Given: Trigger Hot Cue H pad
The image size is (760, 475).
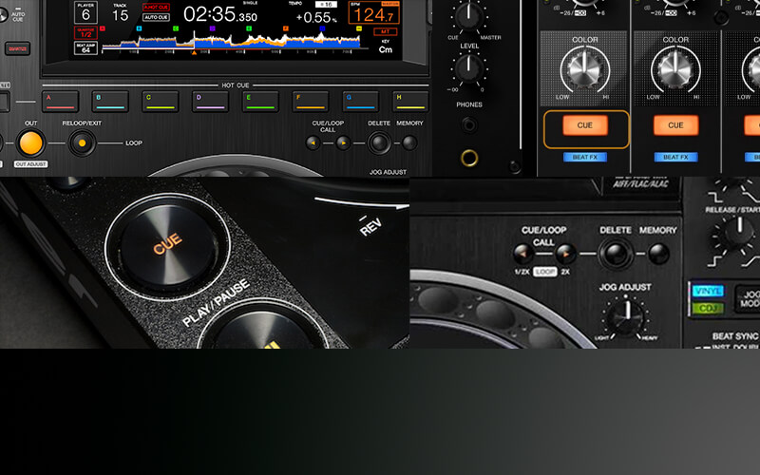Looking at the screenshot, I should click(x=410, y=102).
